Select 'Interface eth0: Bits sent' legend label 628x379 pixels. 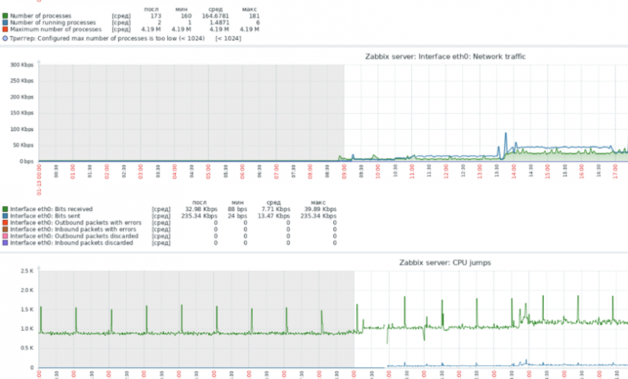tap(45, 216)
